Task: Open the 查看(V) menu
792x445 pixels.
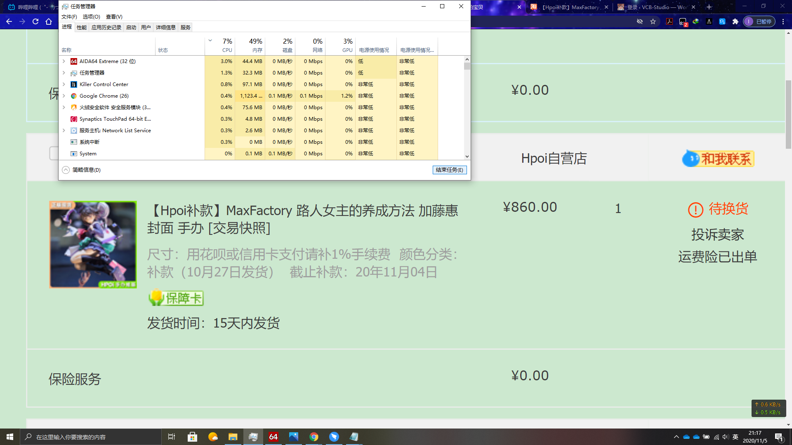Action: pos(114,17)
